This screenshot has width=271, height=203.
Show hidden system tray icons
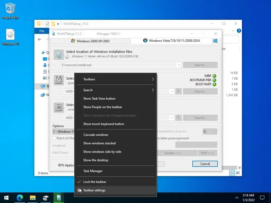(x=237, y=198)
